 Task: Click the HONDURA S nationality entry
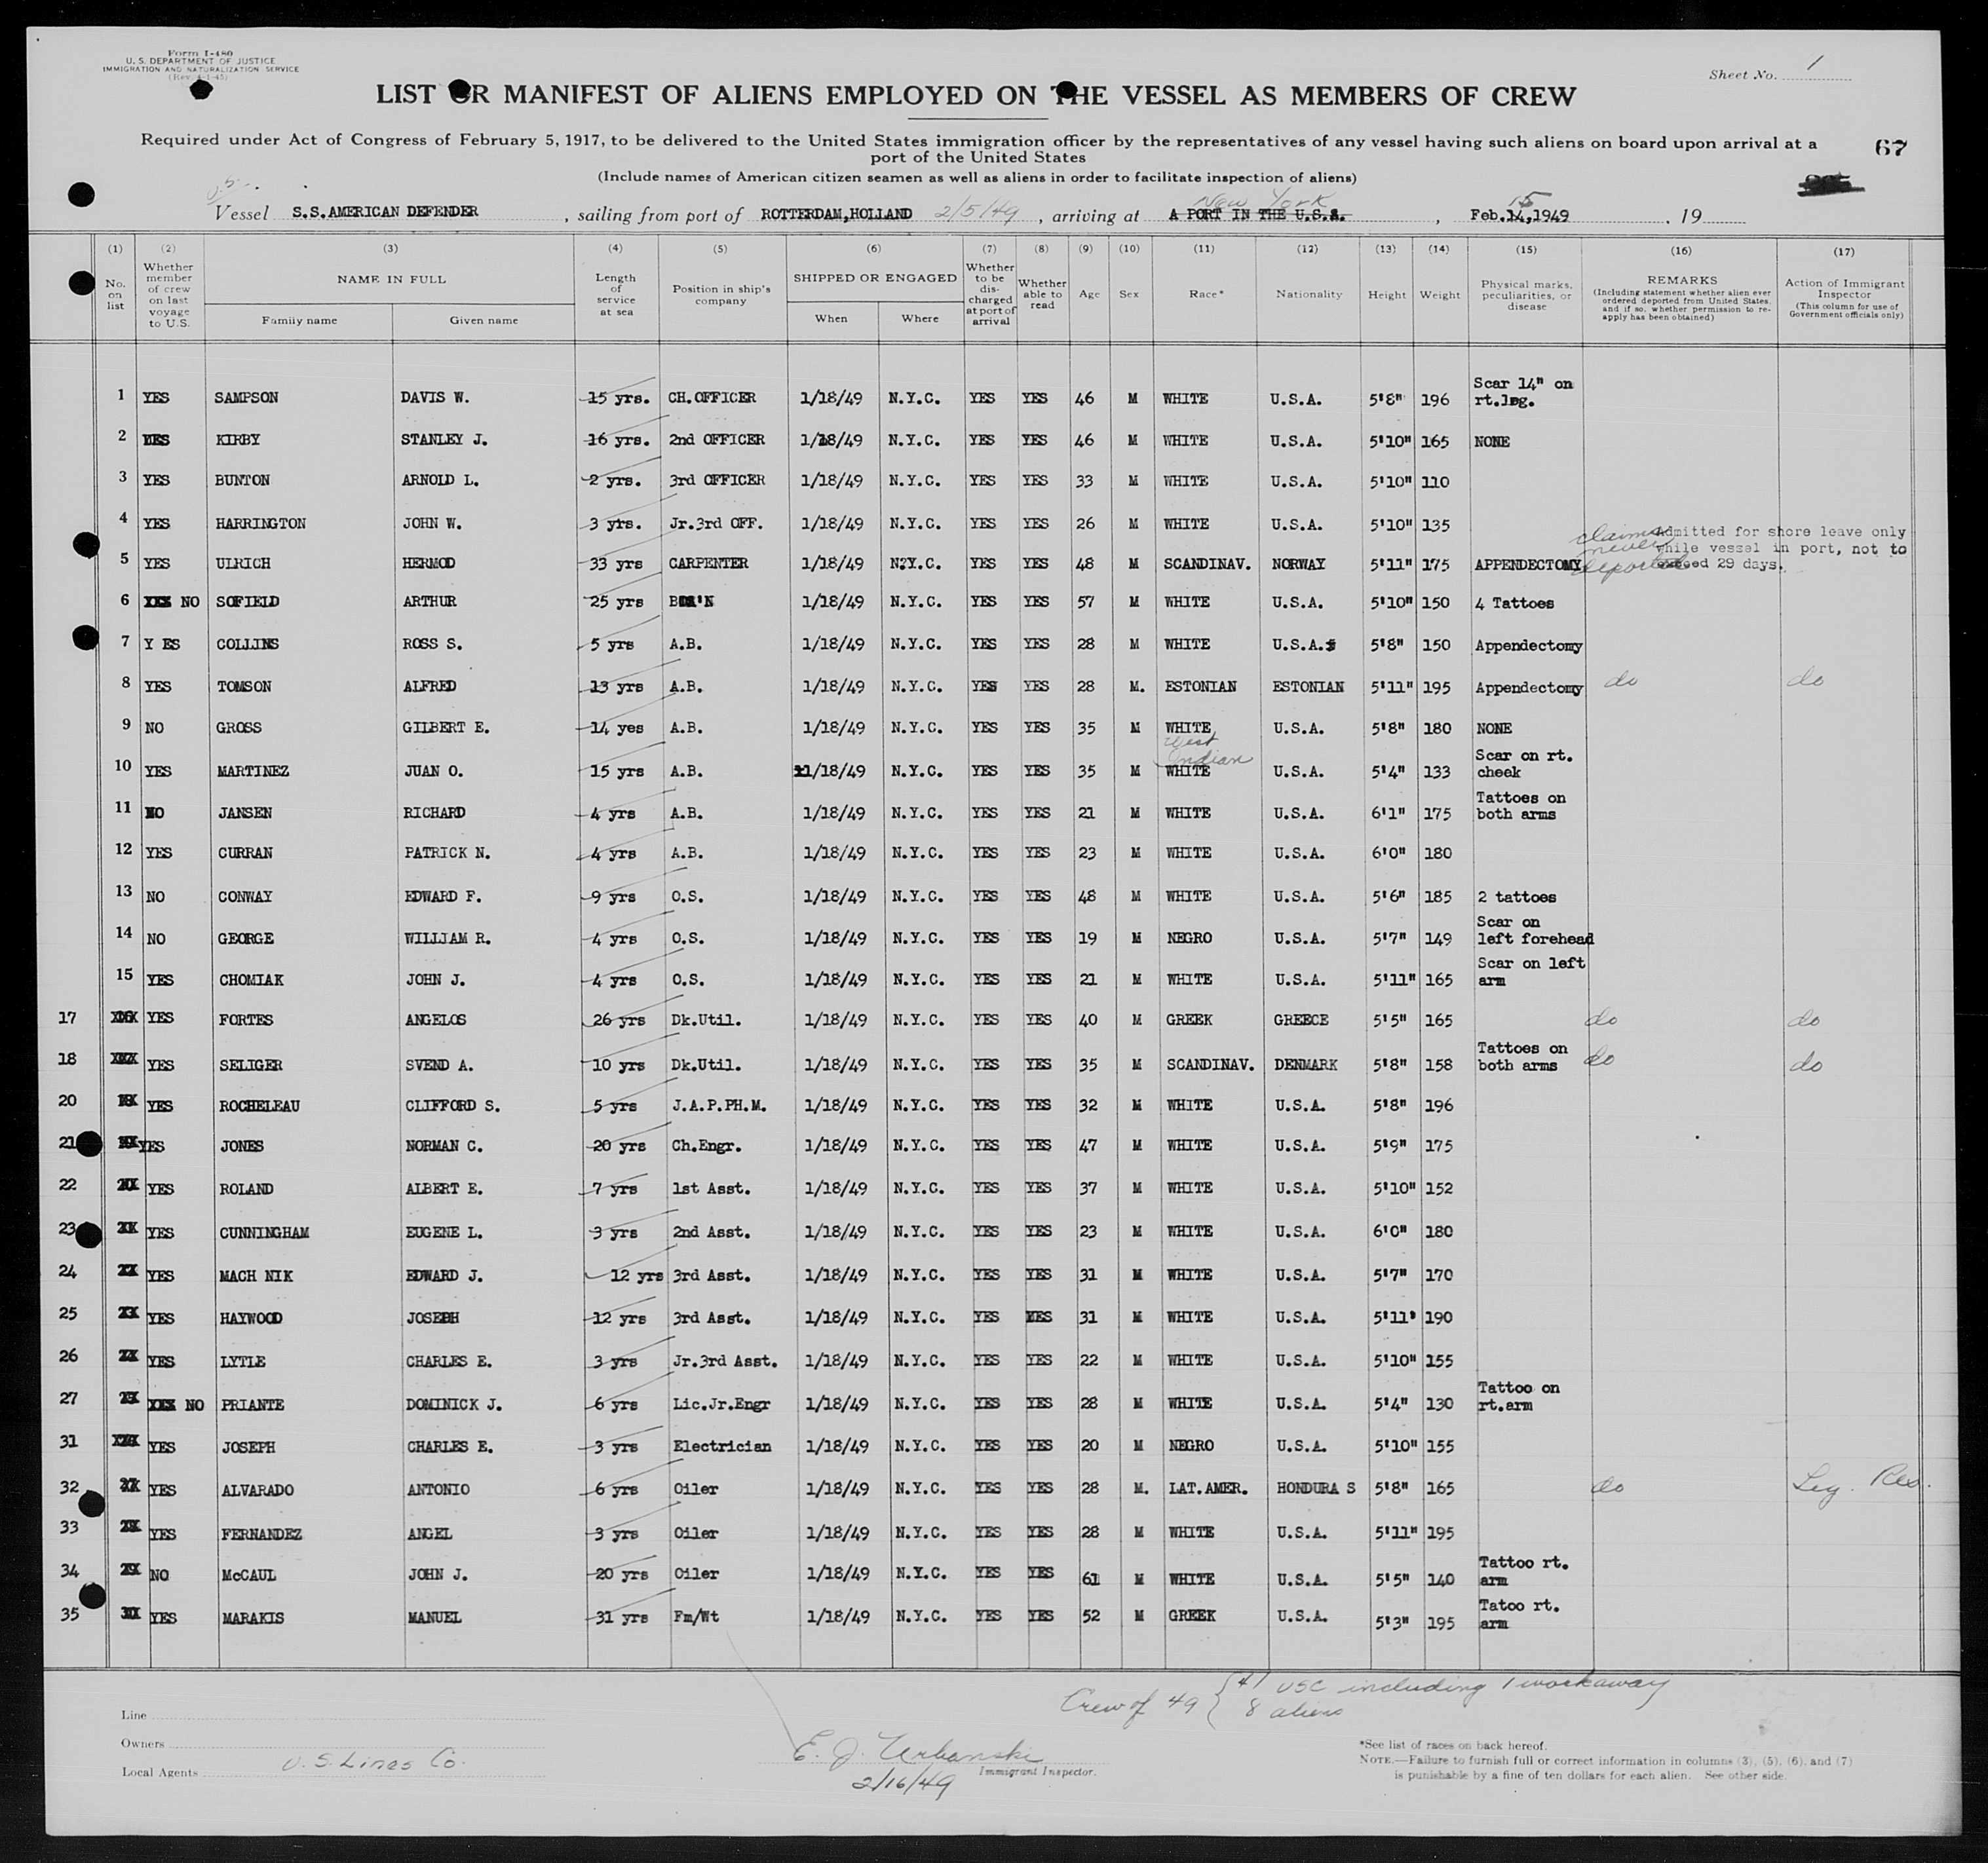(x=1317, y=1489)
